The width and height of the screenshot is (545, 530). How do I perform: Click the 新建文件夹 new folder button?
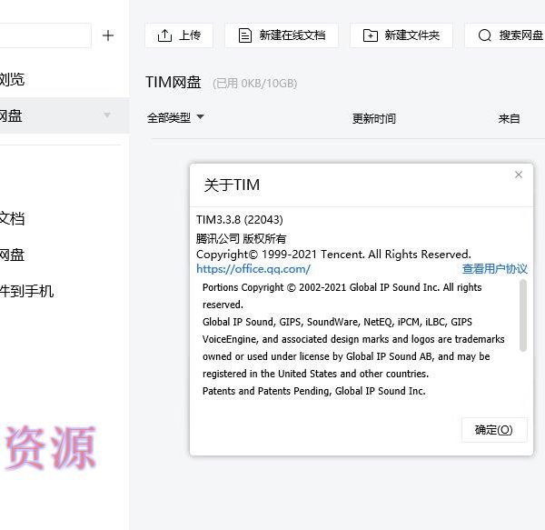401,35
